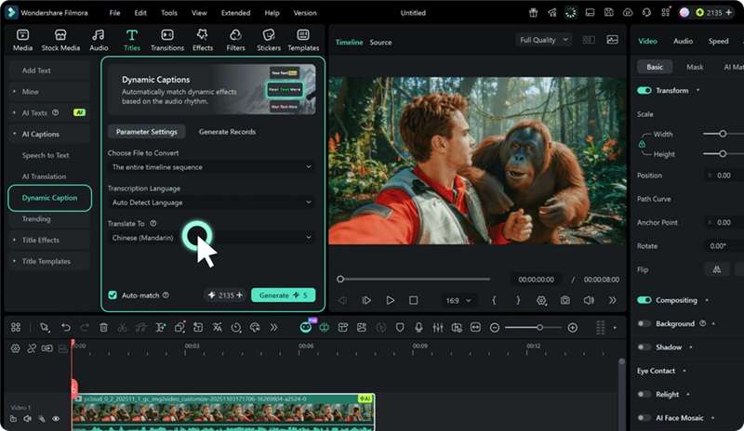Image resolution: width=744 pixels, height=431 pixels.
Task: Toggle Video 1 track visibility eye
Action: 56,419
